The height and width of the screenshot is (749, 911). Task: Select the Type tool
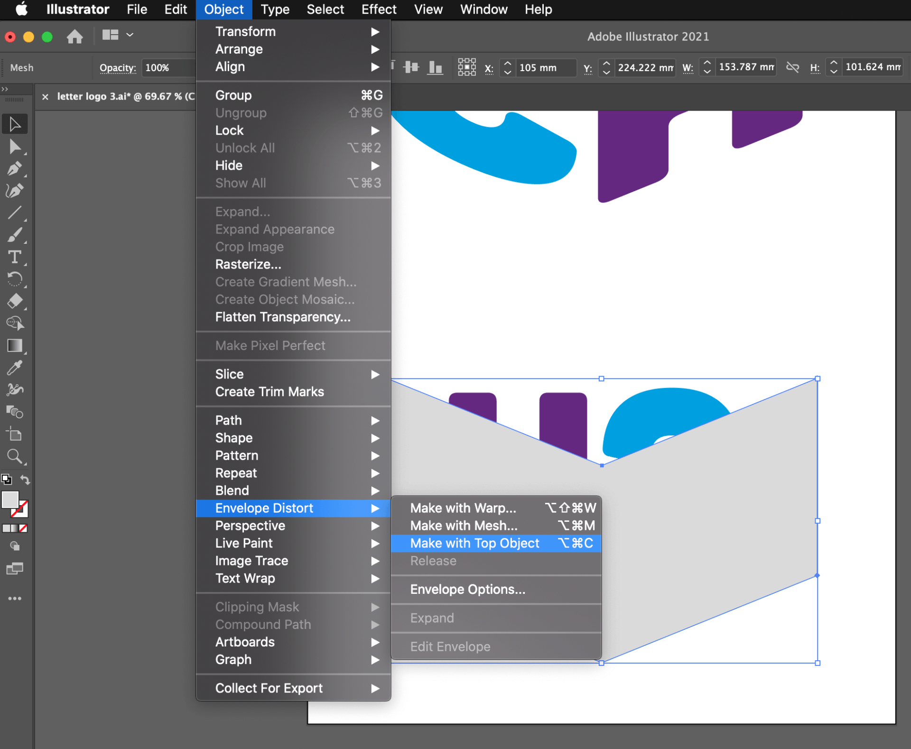(15, 257)
